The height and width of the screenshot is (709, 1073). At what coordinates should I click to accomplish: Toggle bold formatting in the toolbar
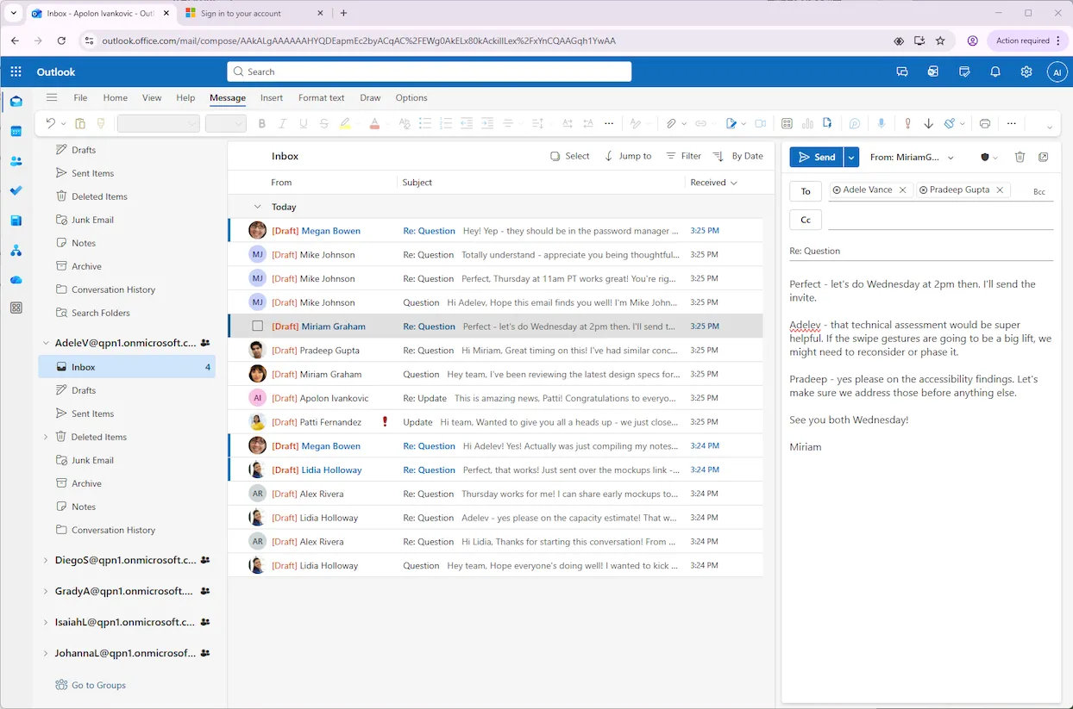tap(261, 123)
